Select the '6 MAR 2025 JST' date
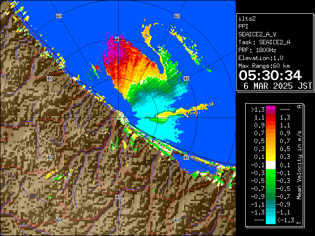 coord(278,86)
